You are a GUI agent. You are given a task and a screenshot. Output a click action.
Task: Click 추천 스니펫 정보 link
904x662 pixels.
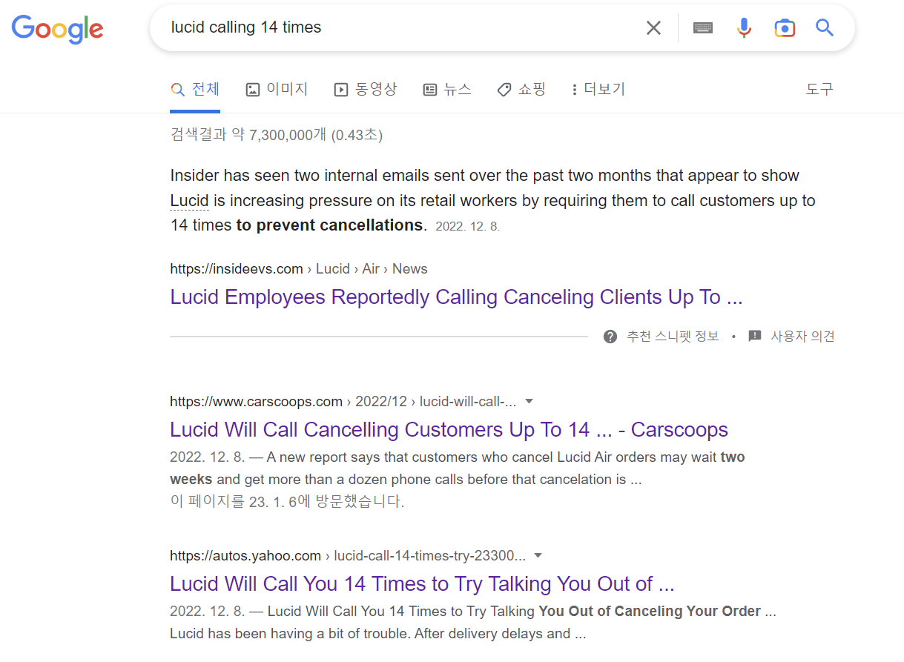tap(673, 337)
